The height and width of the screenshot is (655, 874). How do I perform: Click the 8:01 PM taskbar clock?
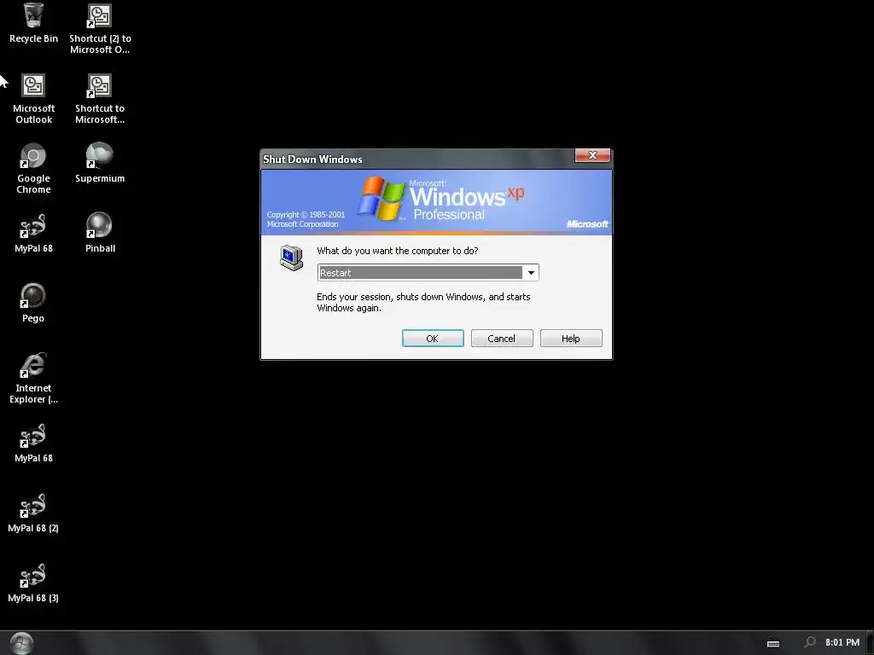pos(842,643)
